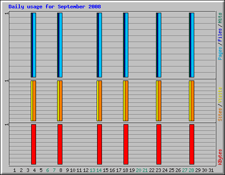The height and width of the screenshot is (175, 225).
Task: Click green weekend day label '14'
Action: (99, 170)
